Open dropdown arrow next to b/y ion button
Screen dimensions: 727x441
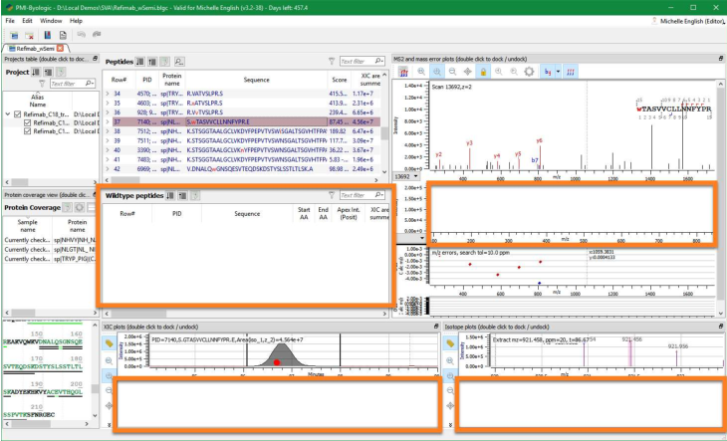559,72
